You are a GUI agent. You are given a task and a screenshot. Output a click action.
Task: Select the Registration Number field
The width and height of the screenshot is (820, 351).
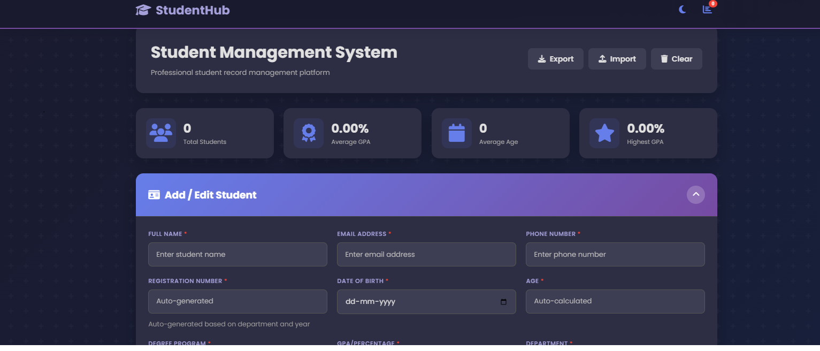(237, 301)
